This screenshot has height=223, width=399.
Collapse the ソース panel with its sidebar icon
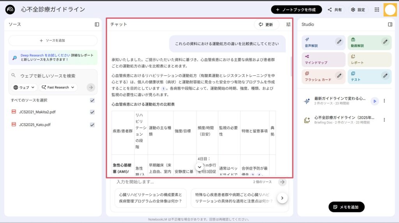pos(97,24)
